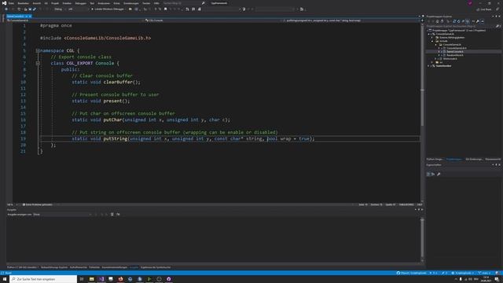The width and height of the screenshot is (503, 283).
Task: Open the Git menu
Action: (x=46, y=3)
